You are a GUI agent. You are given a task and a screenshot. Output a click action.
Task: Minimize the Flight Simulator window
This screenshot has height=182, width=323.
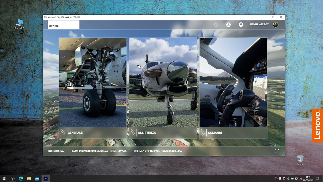point(266,17)
